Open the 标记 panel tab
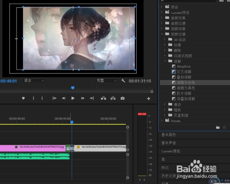This screenshot has height=184, width=230. [165, 168]
